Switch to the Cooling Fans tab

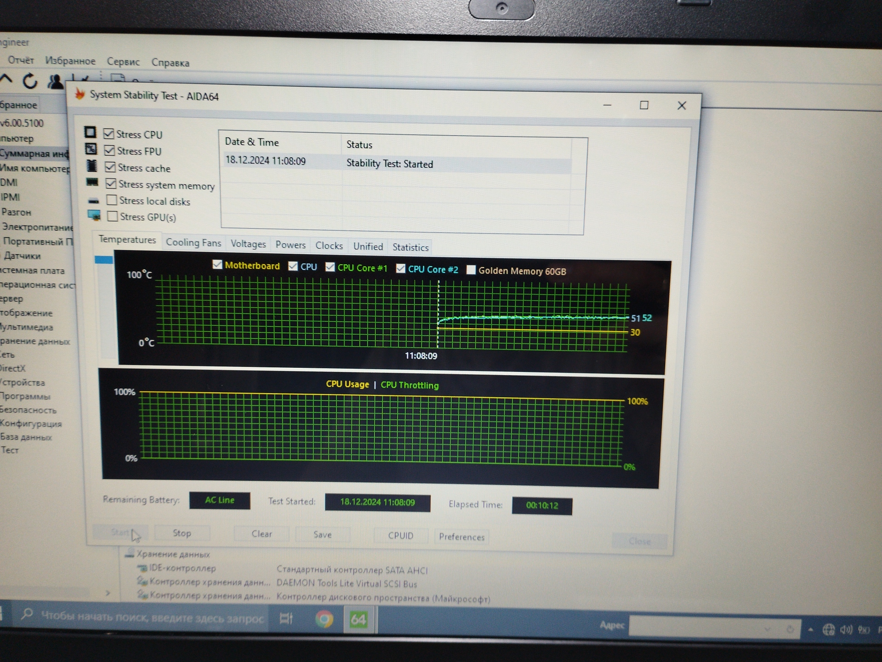(193, 242)
